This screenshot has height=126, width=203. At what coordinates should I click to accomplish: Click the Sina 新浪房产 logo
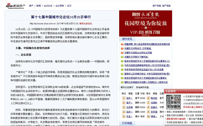(x=16, y=6)
